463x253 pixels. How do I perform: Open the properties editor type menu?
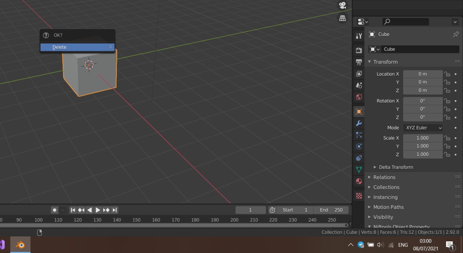click(362, 22)
